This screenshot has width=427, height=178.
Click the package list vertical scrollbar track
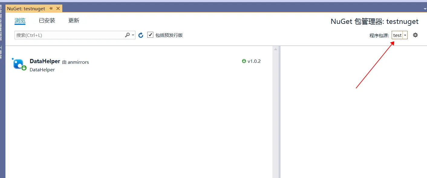click(275, 115)
